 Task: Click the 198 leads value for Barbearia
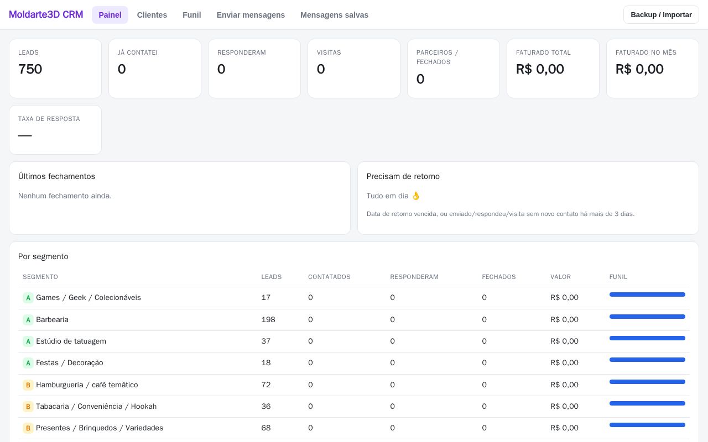(268, 320)
